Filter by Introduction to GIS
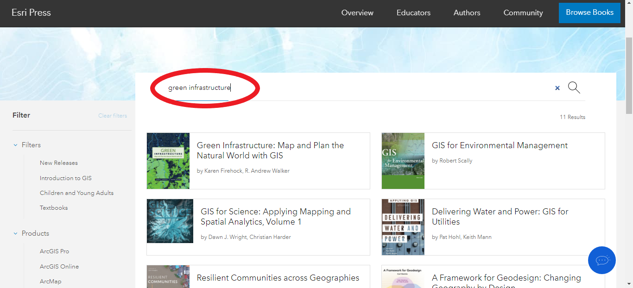The height and width of the screenshot is (288, 633). [x=66, y=178]
